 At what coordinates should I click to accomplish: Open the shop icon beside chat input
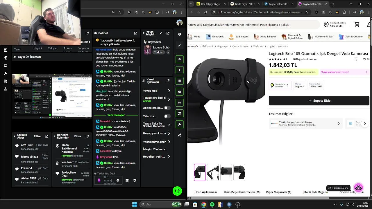pyautogui.click(x=127, y=180)
